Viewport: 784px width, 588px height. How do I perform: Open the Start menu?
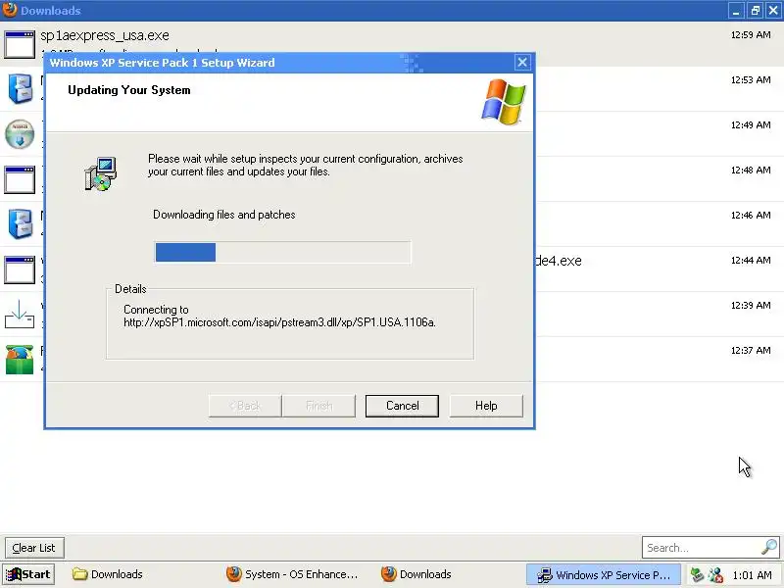tap(28, 574)
